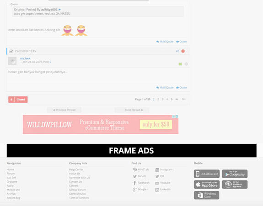Click Multi Quote on als_loek's post

tap(165, 87)
